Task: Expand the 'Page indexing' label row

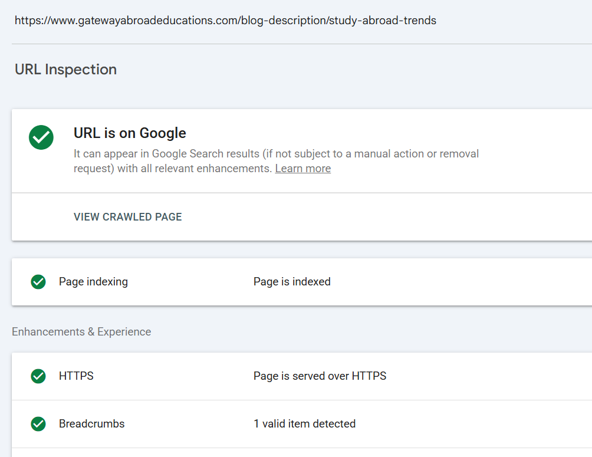Action: [x=93, y=282]
